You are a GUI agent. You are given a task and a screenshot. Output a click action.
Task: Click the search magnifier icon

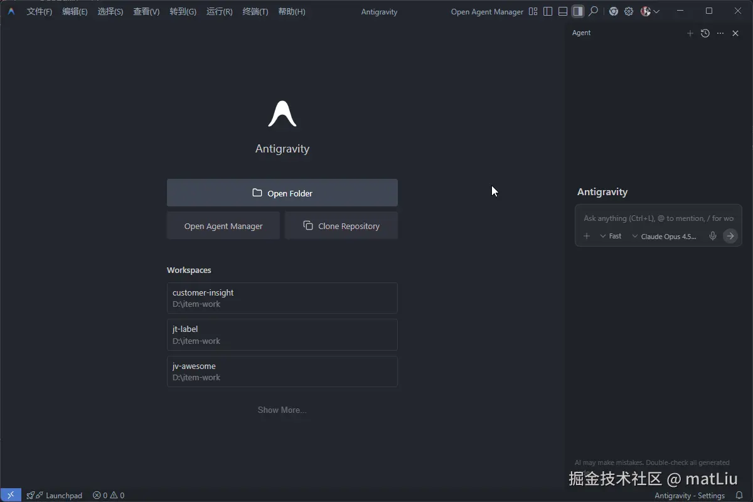[593, 11]
